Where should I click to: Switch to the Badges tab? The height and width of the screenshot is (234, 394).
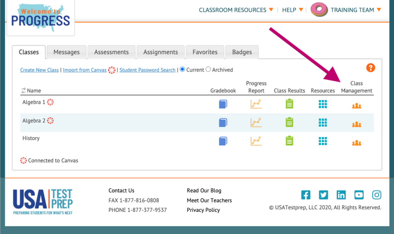242,52
